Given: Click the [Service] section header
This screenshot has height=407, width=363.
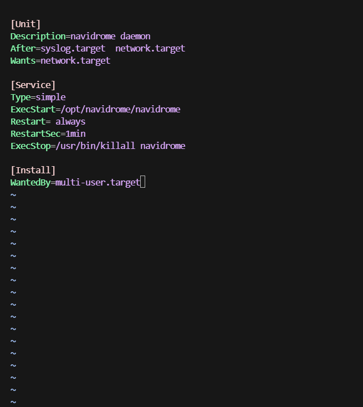Looking at the screenshot, I should point(33,85).
